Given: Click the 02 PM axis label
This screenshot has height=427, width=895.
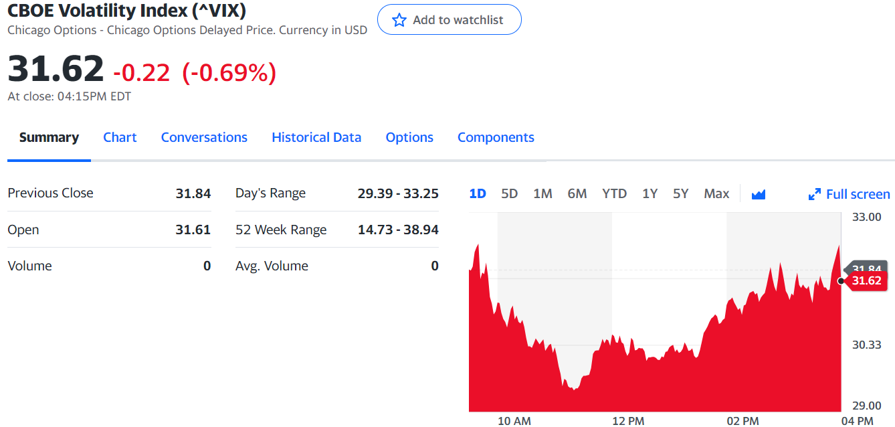Looking at the screenshot, I should coord(742,420).
